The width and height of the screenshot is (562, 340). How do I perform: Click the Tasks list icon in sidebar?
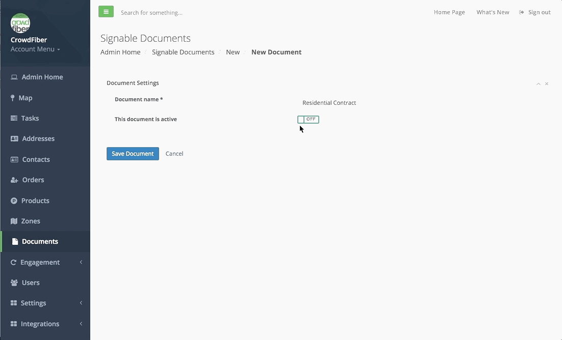click(14, 118)
